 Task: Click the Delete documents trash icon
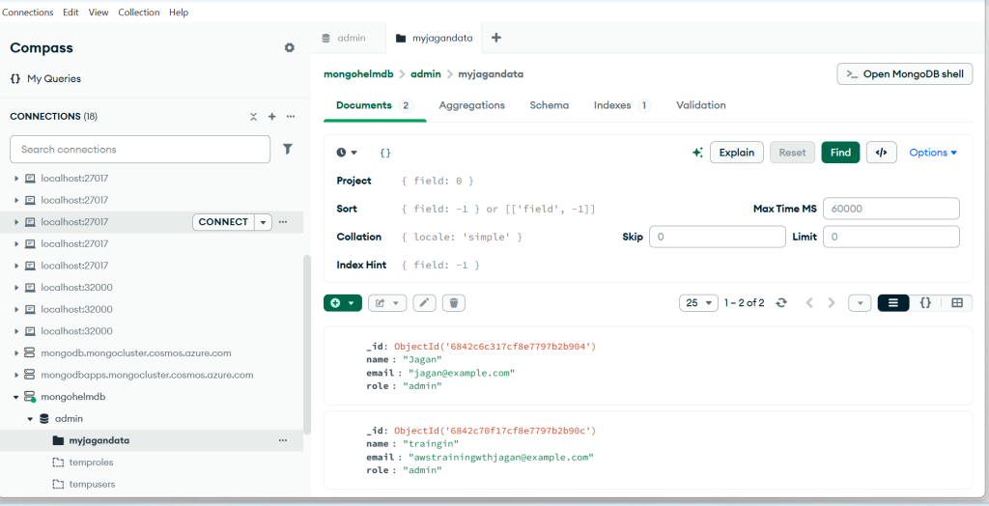[x=454, y=303]
